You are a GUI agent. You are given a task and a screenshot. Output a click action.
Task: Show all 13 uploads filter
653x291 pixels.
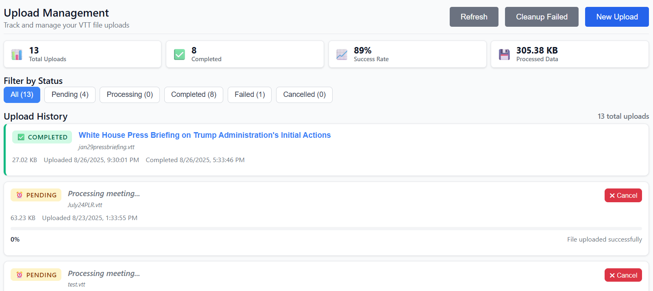pyautogui.click(x=22, y=94)
